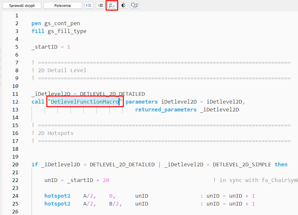Click the first command list icon
The image size is (298, 215).
pyautogui.click(x=89, y=5)
